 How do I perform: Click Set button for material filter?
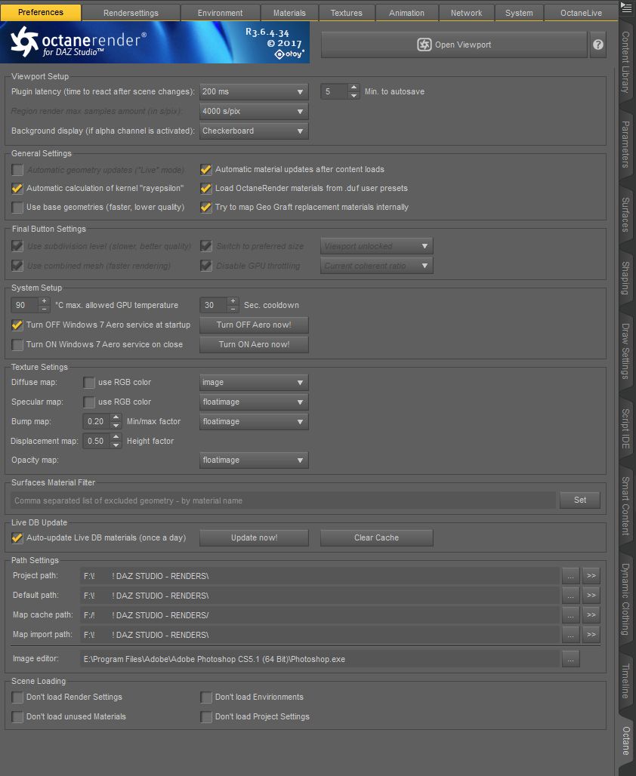pyautogui.click(x=580, y=500)
